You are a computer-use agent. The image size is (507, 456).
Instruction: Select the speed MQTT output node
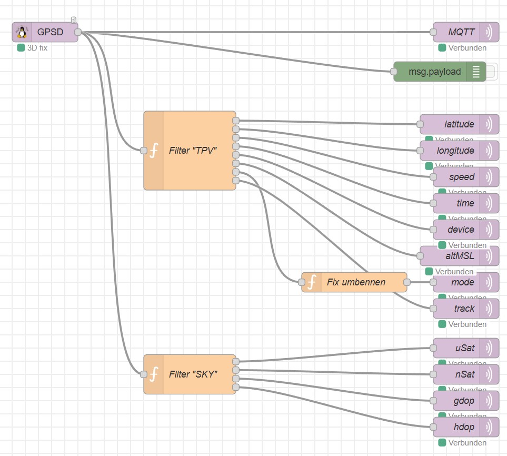461,177
